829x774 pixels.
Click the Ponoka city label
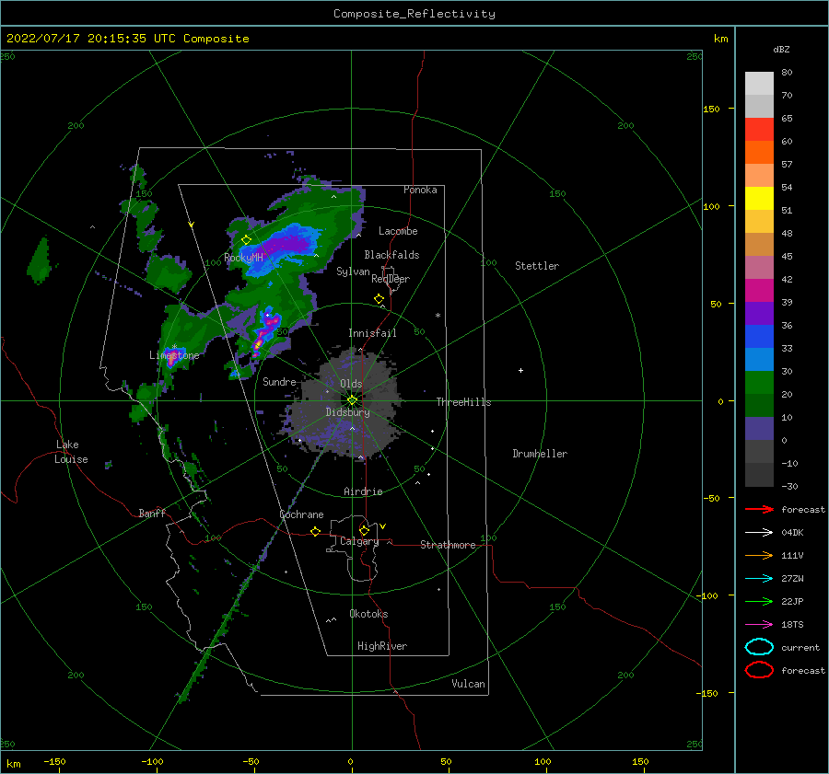point(420,190)
